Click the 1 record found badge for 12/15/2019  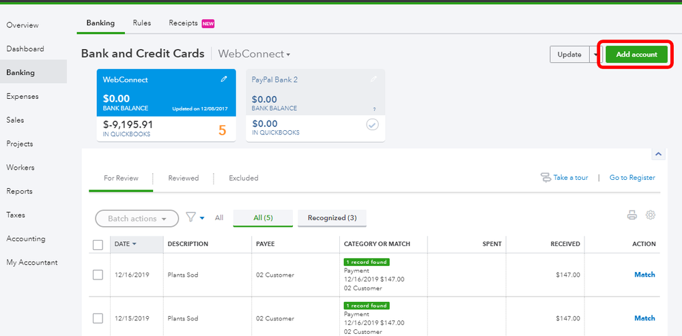(x=367, y=305)
